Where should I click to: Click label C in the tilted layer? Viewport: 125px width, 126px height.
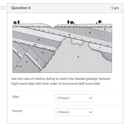(x=43, y=53)
